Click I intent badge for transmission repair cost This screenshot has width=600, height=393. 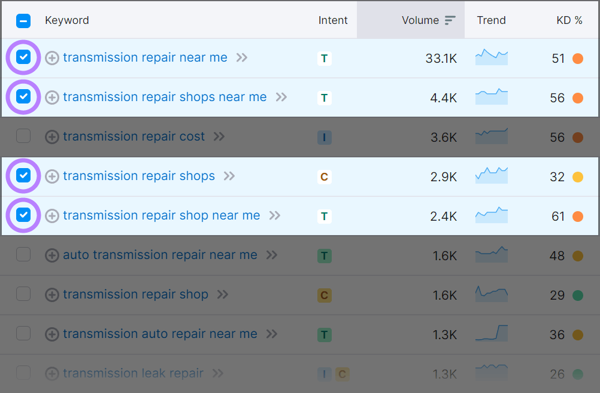(324, 137)
